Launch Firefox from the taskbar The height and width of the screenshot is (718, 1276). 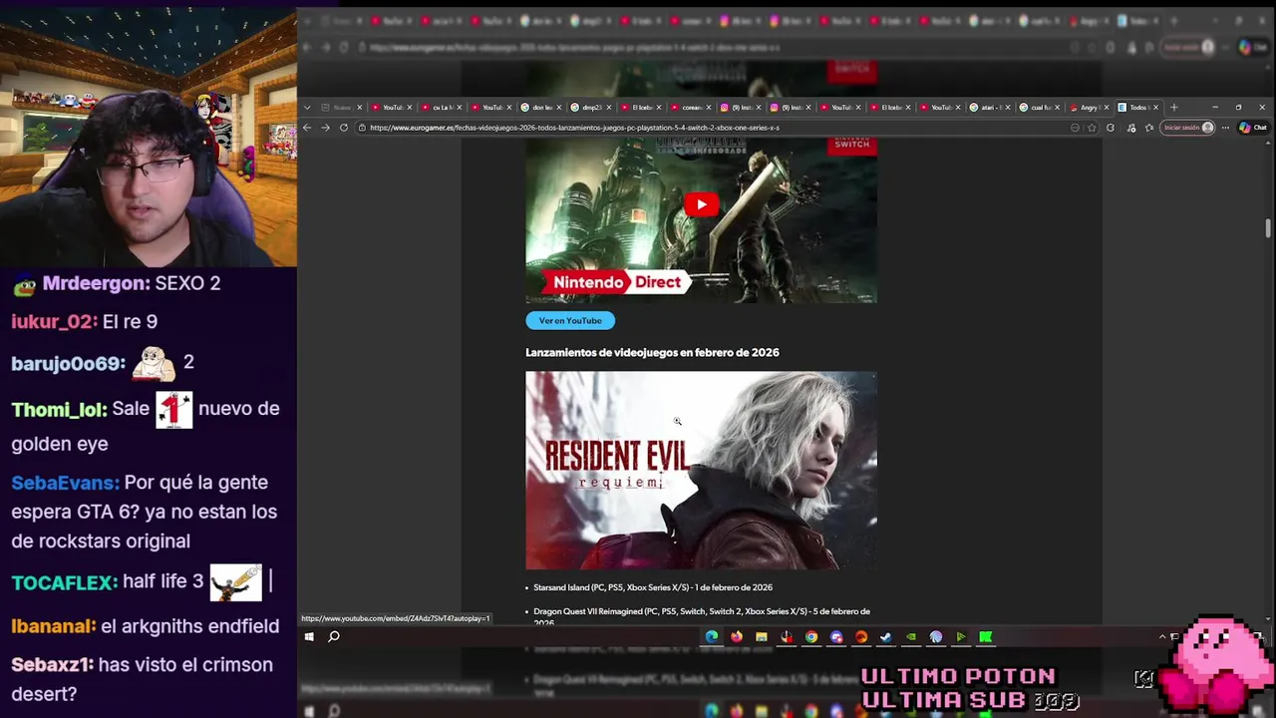click(737, 636)
